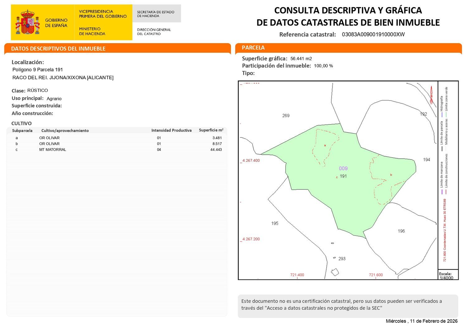Click the "Intensidad Productiva" column header
This screenshot has width=467, height=329.
point(172,130)
